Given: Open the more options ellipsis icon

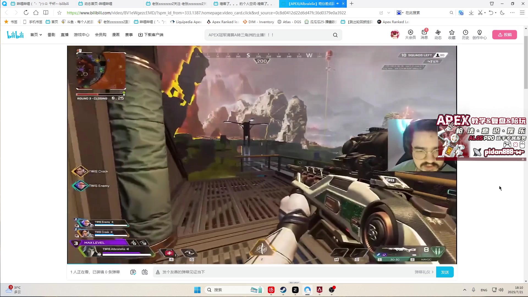Looking at the screenshot, I should click(512, 13).
